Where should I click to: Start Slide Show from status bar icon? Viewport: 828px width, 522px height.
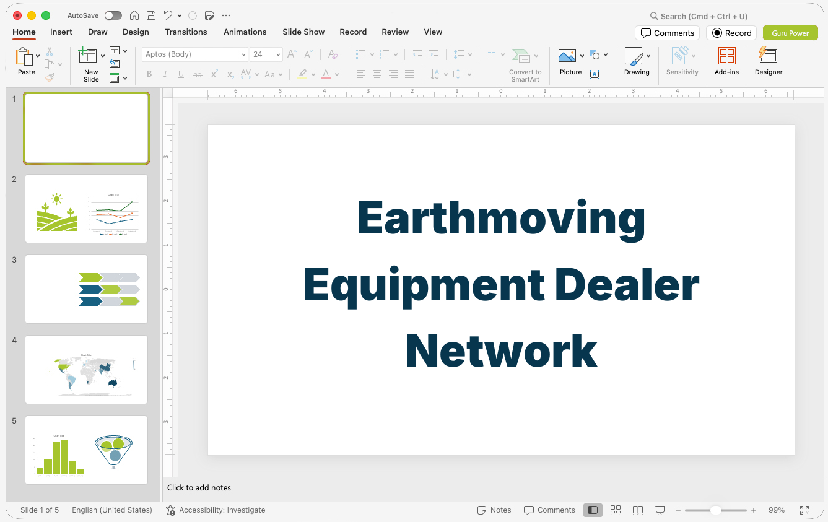pyautogui.click(x=660, y=510)
